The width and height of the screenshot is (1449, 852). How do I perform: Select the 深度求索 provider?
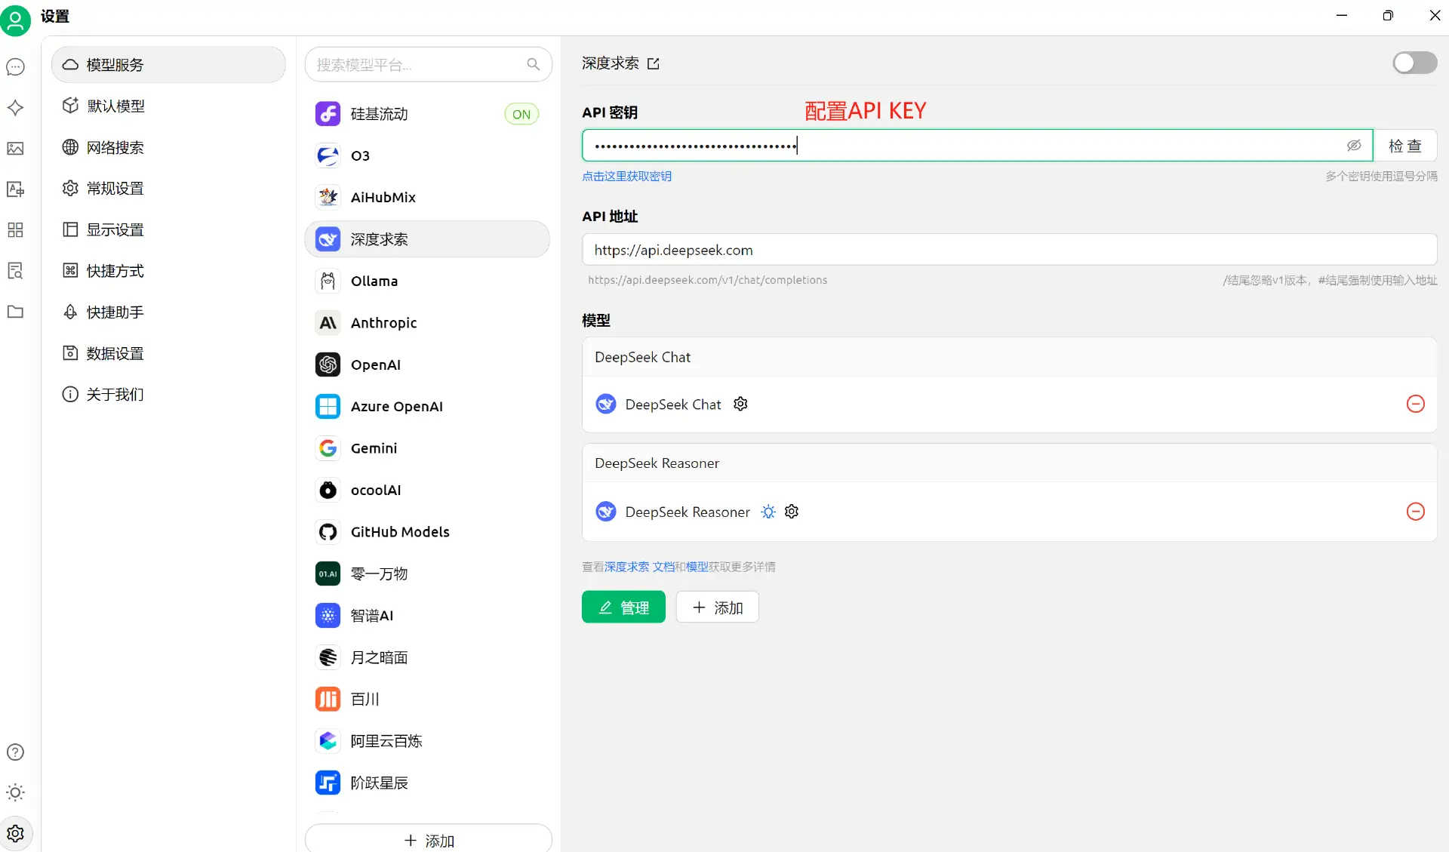[x=427, y=239]
